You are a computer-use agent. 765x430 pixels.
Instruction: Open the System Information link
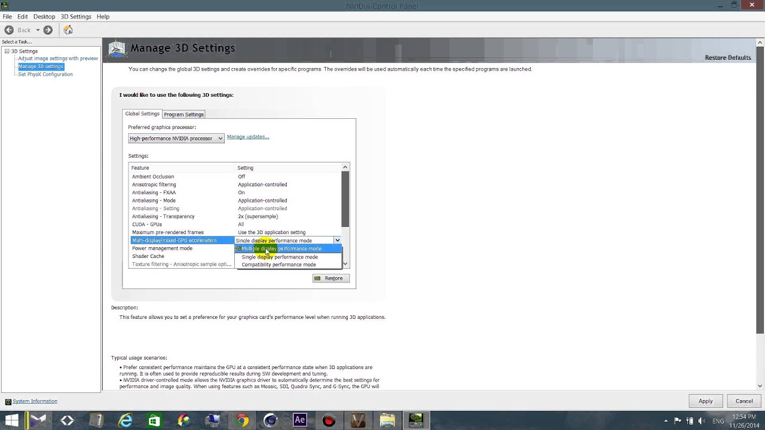coord(35,401)
